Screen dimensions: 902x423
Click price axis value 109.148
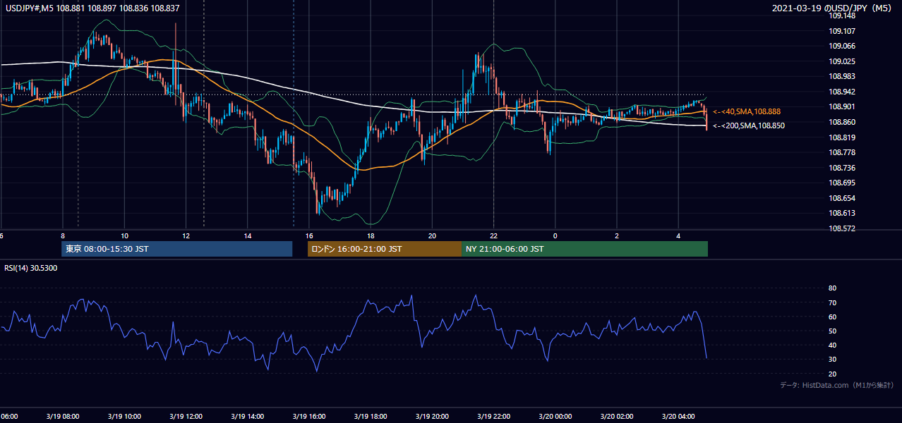(x=842, y=16)
